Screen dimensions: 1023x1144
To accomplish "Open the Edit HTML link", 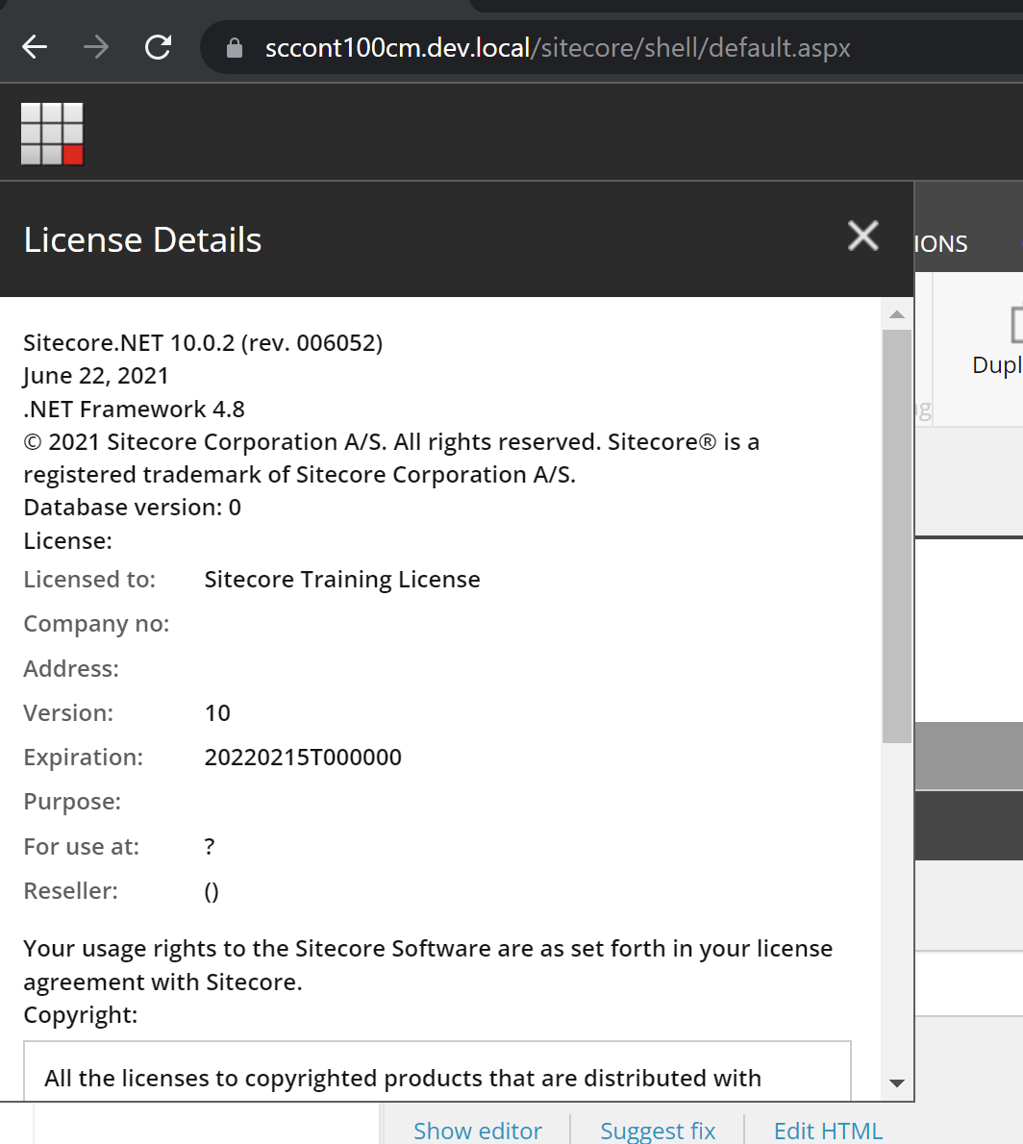I will tap(828, 1131).
